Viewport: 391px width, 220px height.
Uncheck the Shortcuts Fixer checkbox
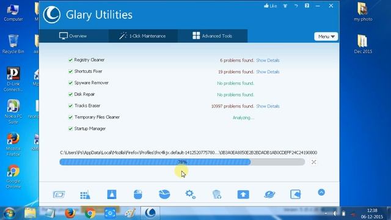[x=71, y=71]
